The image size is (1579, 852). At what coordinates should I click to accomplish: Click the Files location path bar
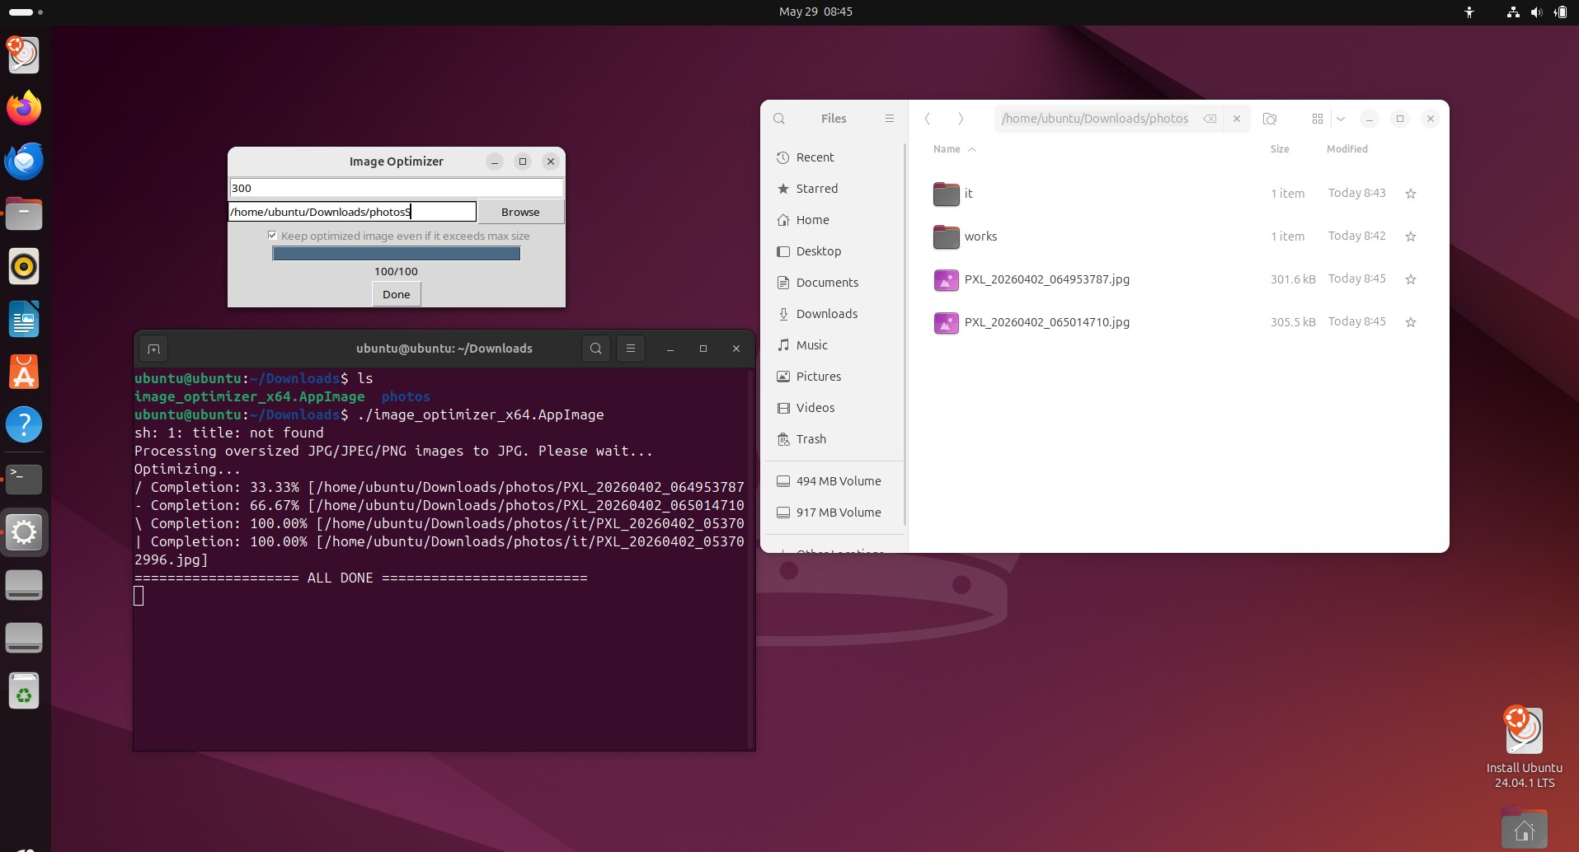pos(1095,119)
